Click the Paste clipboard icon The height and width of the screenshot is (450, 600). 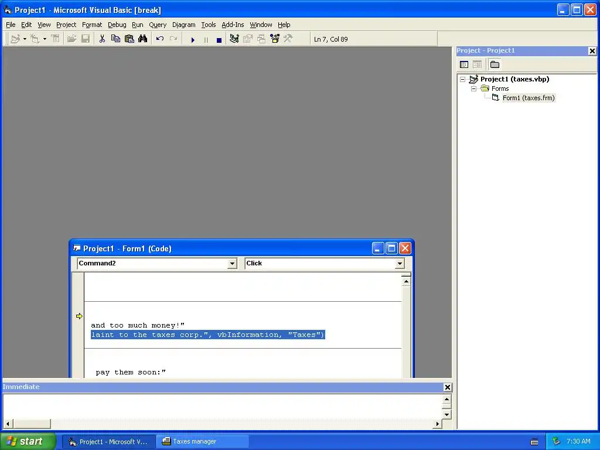coord(129,39)
